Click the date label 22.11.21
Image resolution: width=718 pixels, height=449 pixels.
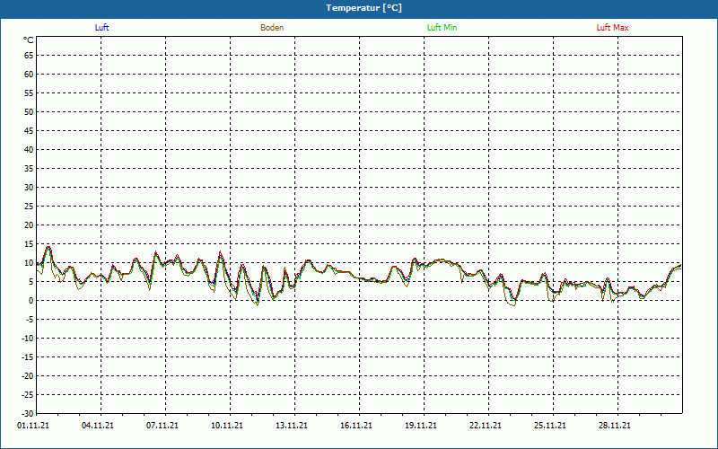point(485,426)
